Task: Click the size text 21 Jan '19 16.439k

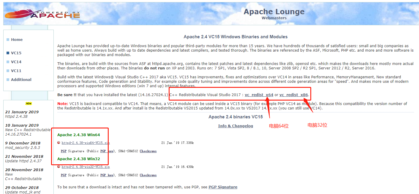Action: [178, 167]
